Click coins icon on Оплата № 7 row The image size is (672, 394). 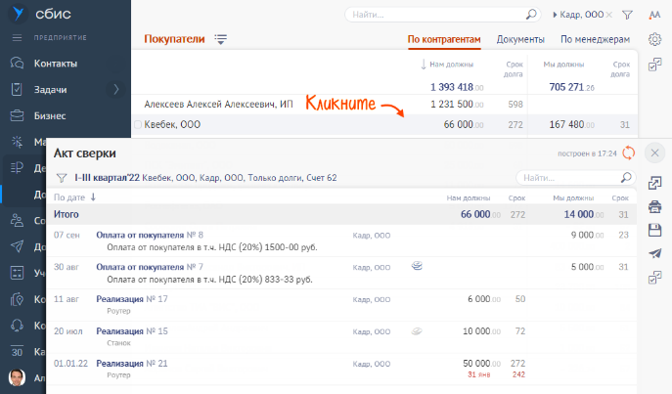[x=417, y=266]
